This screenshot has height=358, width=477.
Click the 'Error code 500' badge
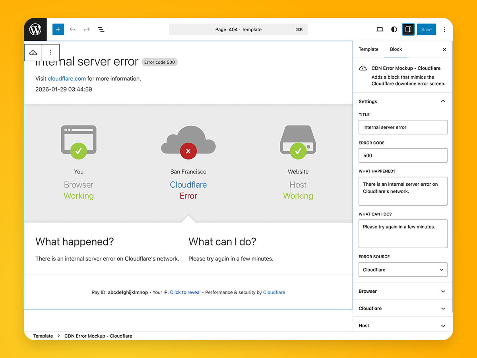(159, 62)
